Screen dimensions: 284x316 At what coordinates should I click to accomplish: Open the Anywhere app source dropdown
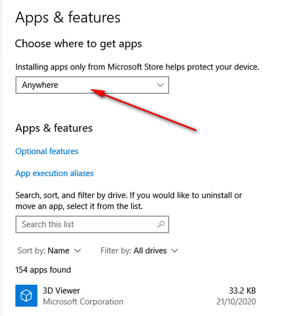(92, 85)
